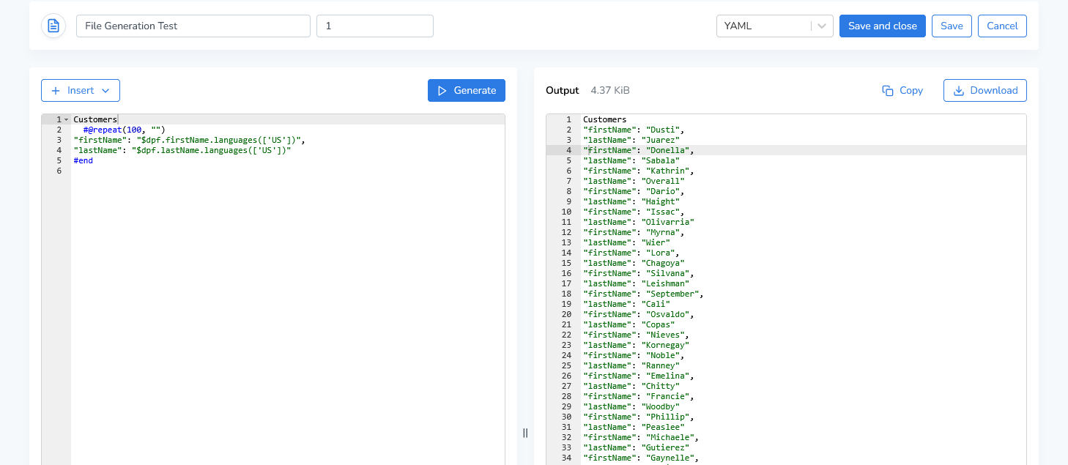The height and width of the screenshot is (465, 1068).
Task: Click the count field containing 1
Action: (x=375, y=26)
